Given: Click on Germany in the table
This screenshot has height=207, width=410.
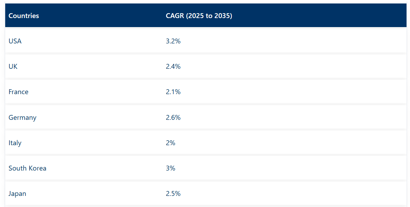Looking at the screenshot, I should click(22, 117).
